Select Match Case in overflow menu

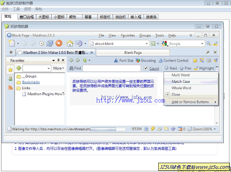(x=191, y=82)
